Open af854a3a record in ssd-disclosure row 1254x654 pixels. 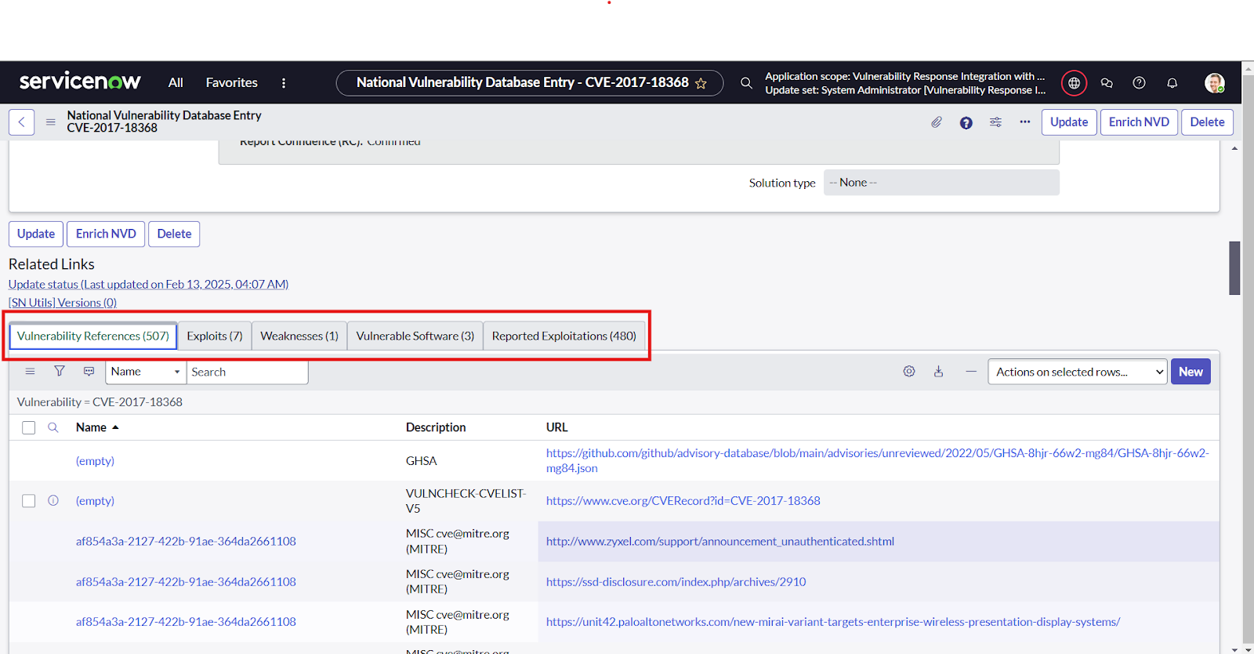186,582
